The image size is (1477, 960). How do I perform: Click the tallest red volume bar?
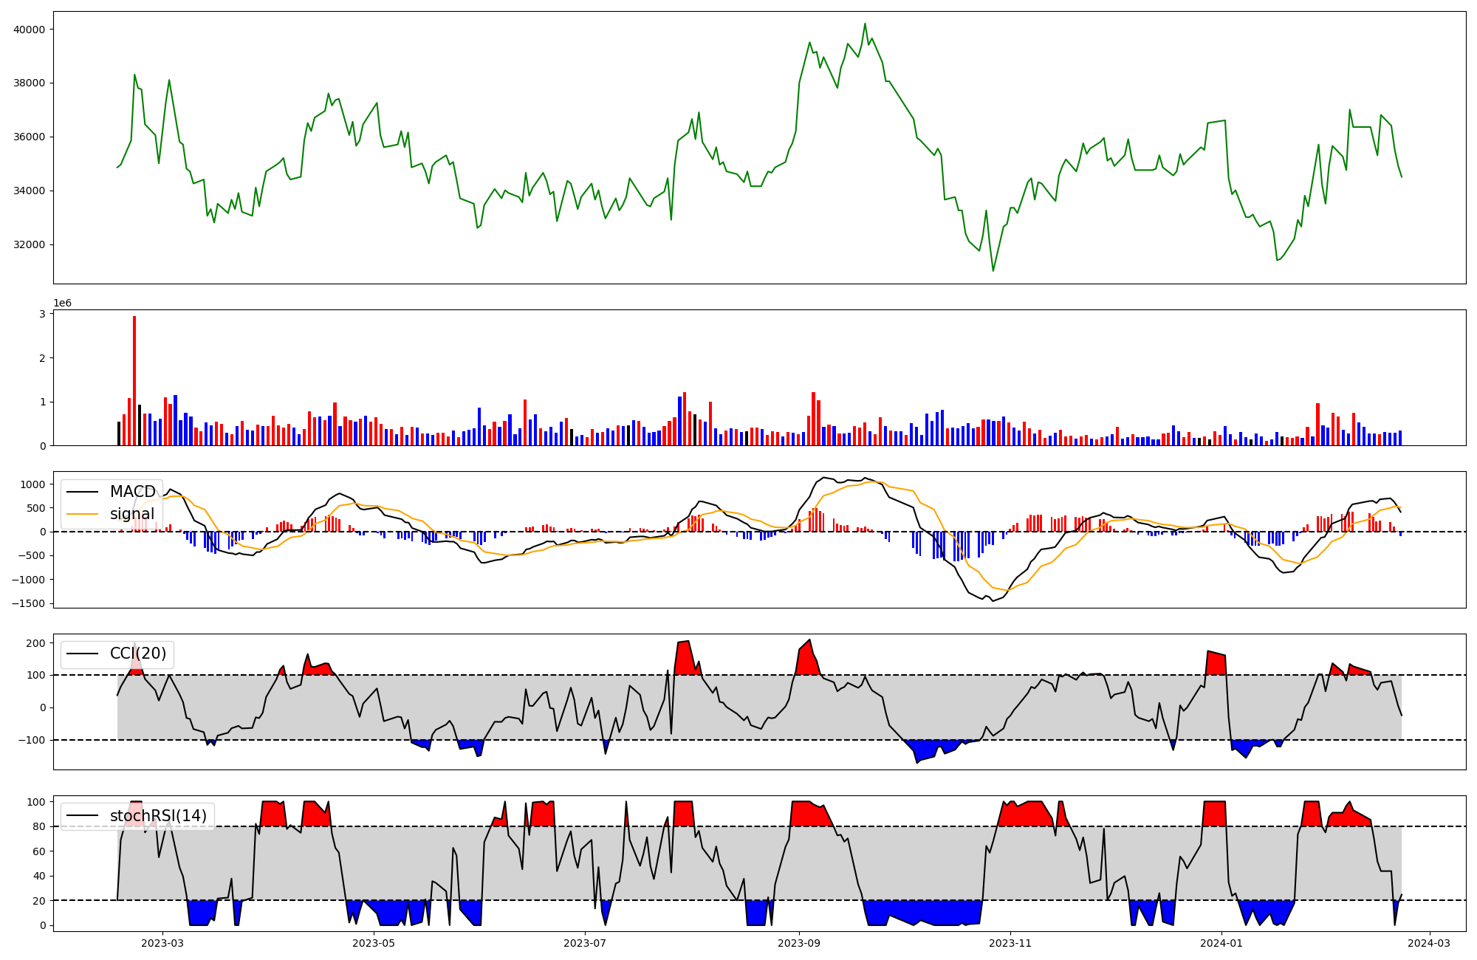coord(134,380)
